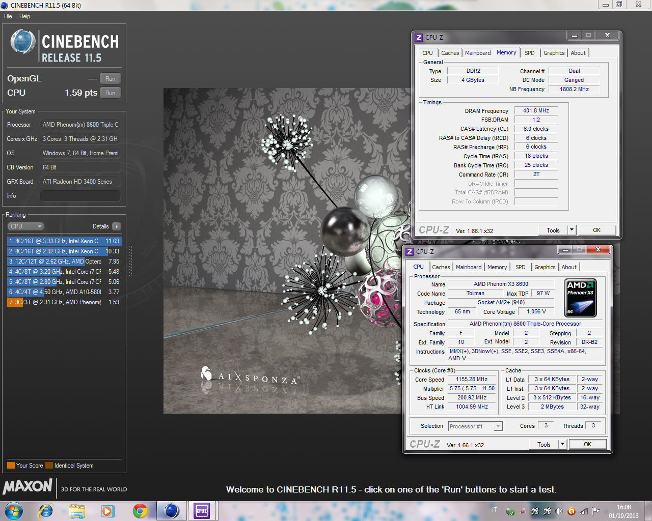Run the OpenGL benchmark test
Image resolution: width=652 pixels, height=521 pixels.
[x=111, y=79]
